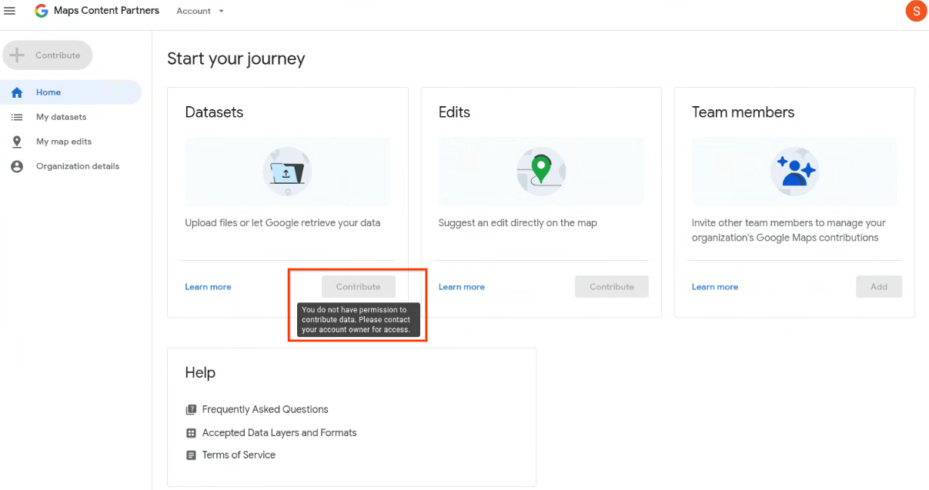Open Learn more in Datasets card
Image resolution: width=929 pixels, height=490 pixels.
pos(208,287)
